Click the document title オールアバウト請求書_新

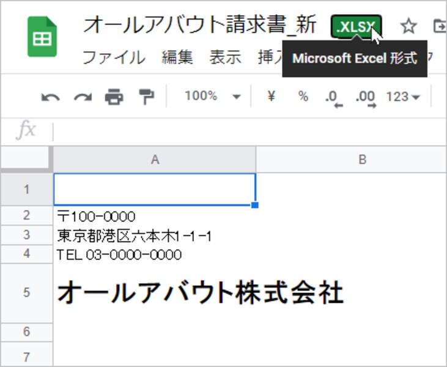tap(200, 25)
